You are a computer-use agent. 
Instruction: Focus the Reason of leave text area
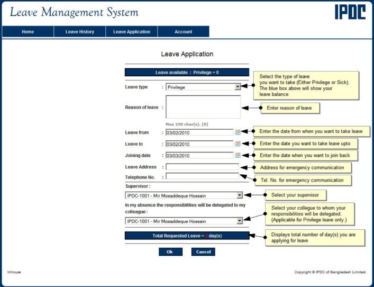203,107
